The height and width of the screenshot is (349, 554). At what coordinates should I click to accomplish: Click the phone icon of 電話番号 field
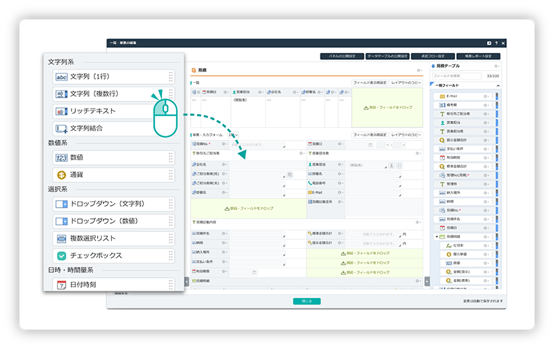pyautogui.click(x=310, y=183)
